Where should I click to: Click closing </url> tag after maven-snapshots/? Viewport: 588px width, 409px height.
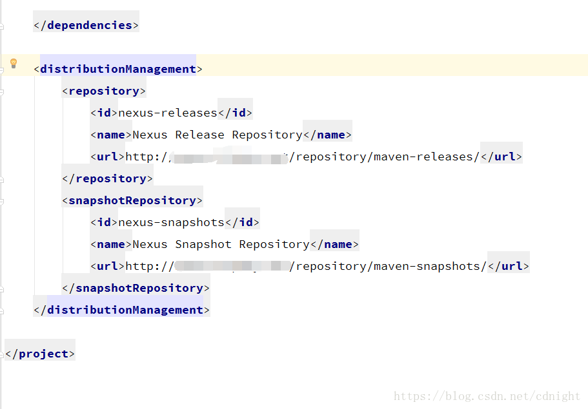509,267
